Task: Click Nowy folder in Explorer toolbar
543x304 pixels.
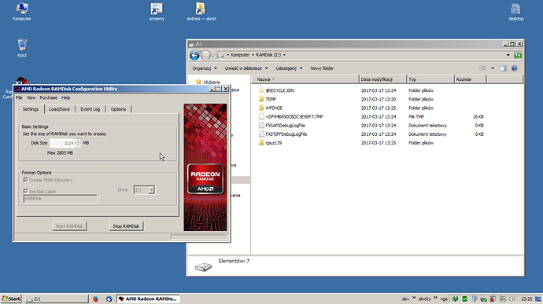Action: coord(322,68)
